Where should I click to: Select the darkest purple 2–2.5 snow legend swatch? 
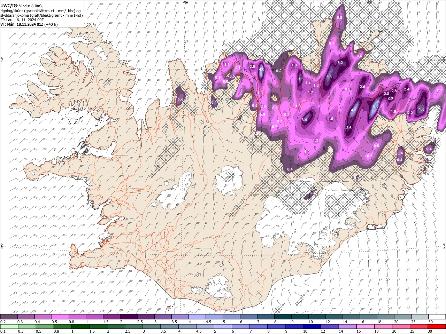[129, 317]
